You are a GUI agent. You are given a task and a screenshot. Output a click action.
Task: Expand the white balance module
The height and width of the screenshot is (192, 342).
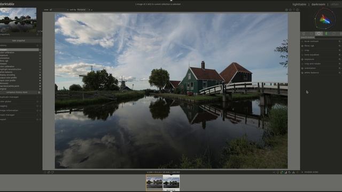coord(312,73)
